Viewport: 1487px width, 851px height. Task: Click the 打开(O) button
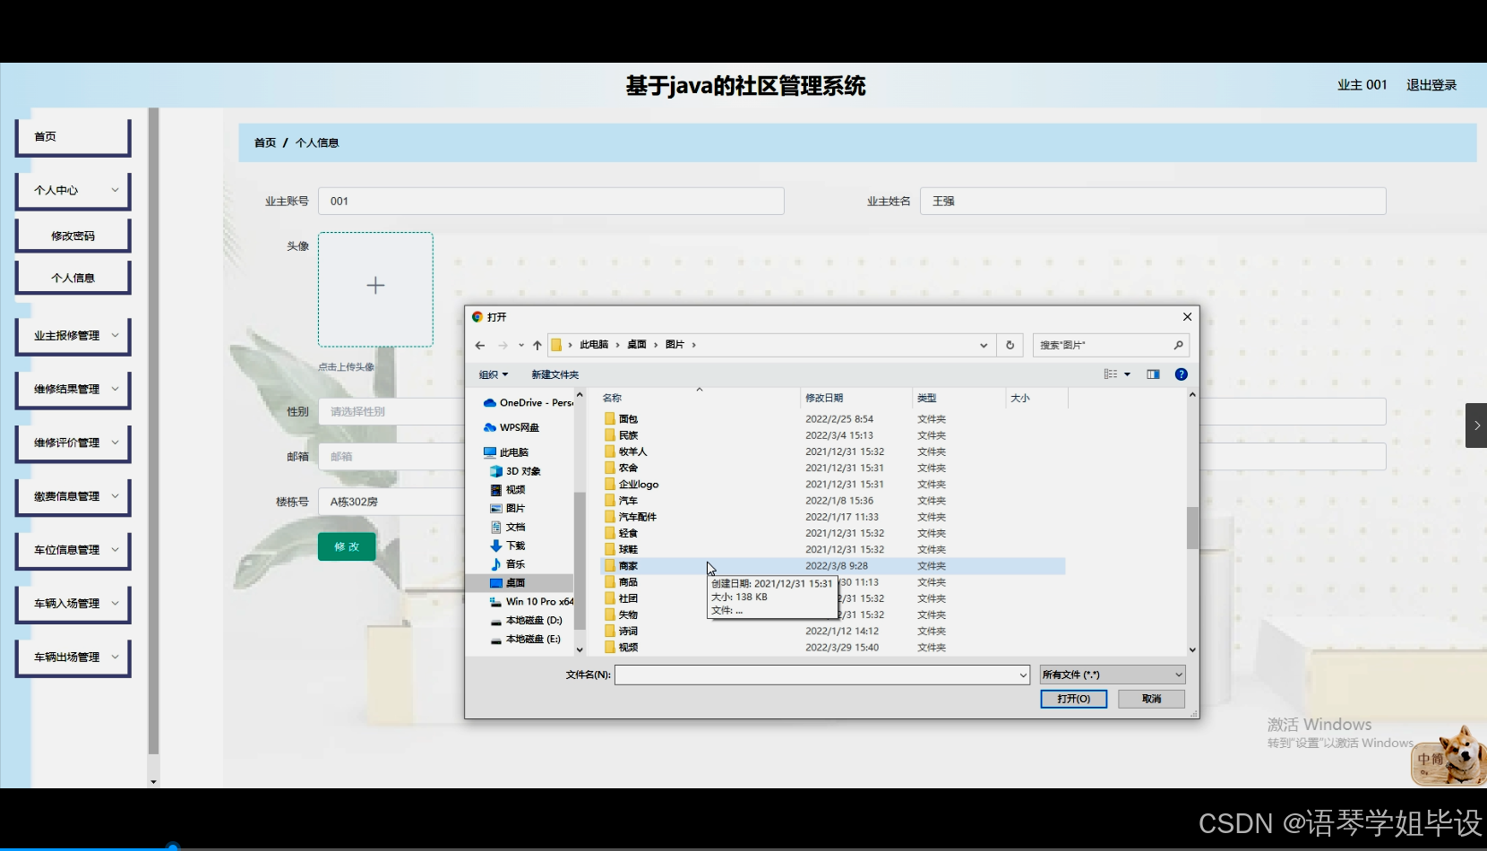click(x=1073, y=699)
